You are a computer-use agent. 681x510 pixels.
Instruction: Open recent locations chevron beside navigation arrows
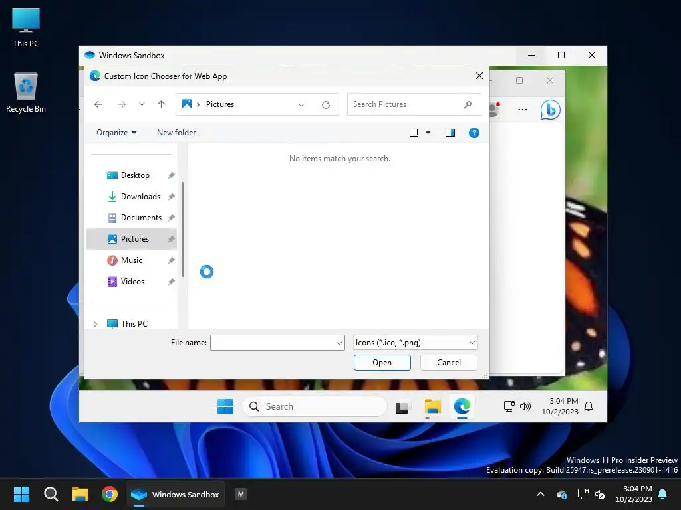point(142,104)
